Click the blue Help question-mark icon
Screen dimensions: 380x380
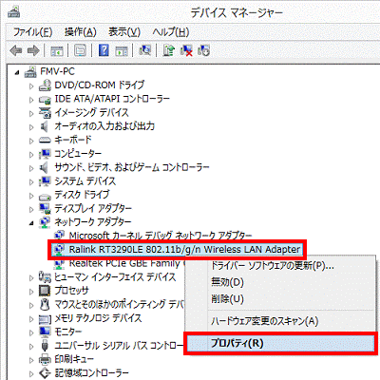click(x=104, y=50)
